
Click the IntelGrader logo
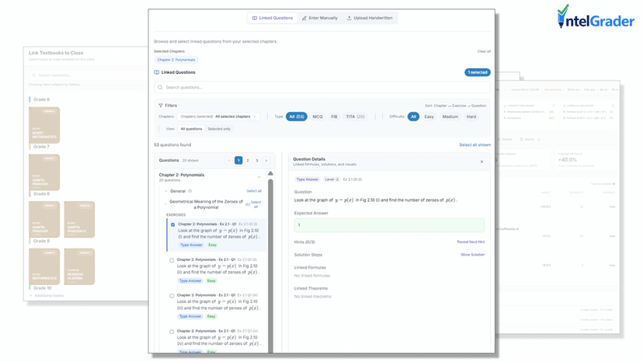pos(596,17)
